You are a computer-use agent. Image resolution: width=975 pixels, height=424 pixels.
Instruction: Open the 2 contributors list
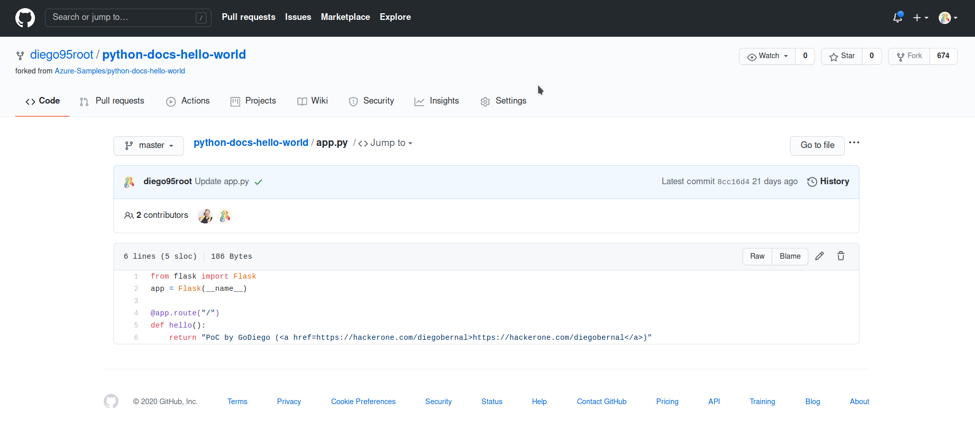tap(156, 215)
